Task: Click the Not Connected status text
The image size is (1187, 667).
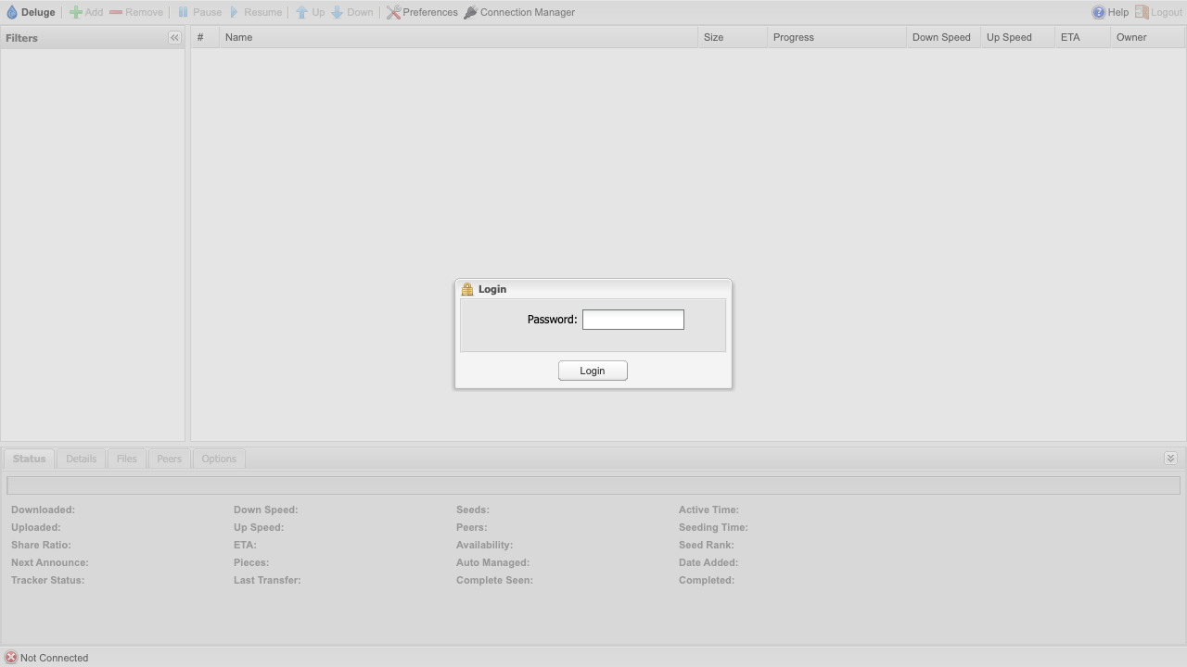Action: (54, 658)
